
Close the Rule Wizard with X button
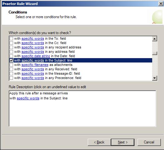coord(161,4)
